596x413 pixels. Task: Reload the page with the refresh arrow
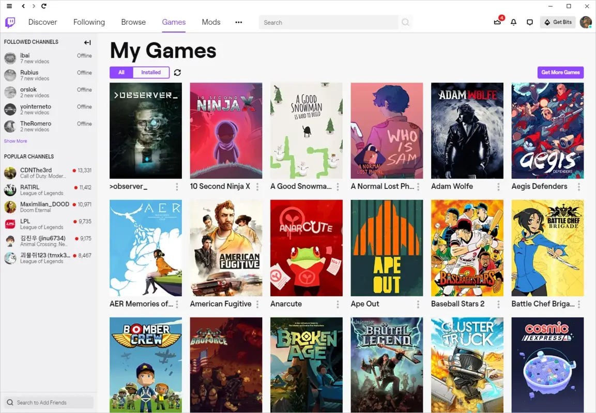43,6
